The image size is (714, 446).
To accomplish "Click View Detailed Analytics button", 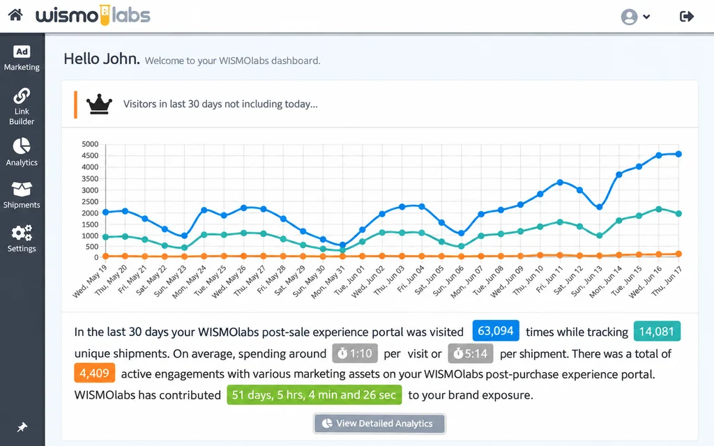I will tap(379, 423).
